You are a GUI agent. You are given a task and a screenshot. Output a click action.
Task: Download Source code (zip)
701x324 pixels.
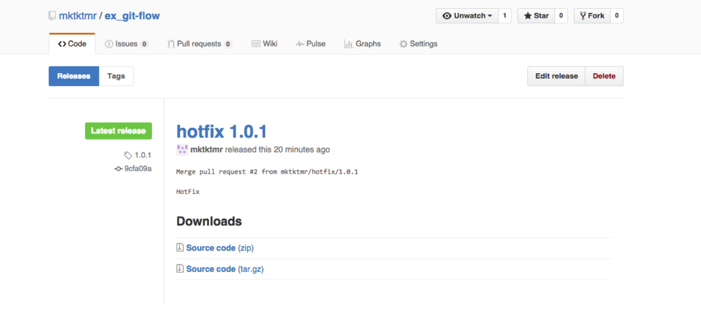click(x=220, y=247)
